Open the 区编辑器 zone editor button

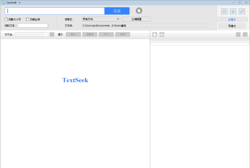137,19
